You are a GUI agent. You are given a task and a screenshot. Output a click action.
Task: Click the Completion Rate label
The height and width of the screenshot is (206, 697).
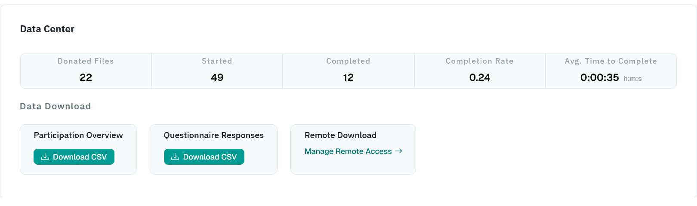coord(479,61)
